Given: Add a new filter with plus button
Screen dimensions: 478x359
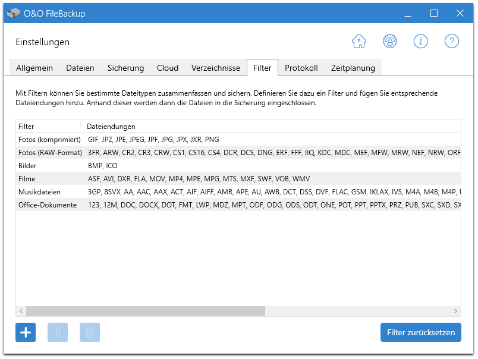Looking at the screenshot, I should click(26, 332).
